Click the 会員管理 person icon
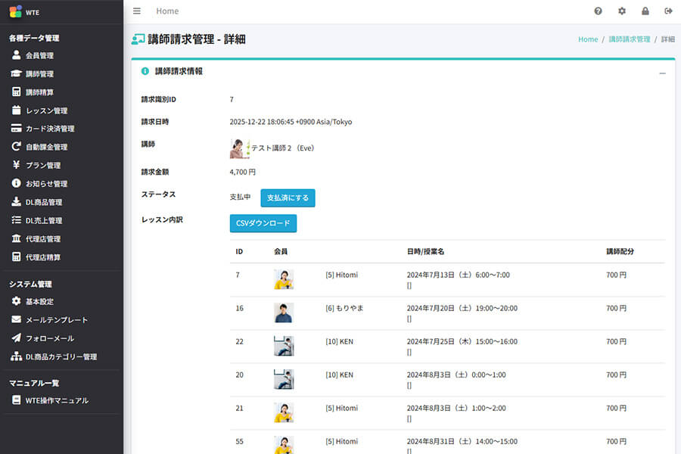The height and width of the screenshot is (454, 681). tap(16, 55)
